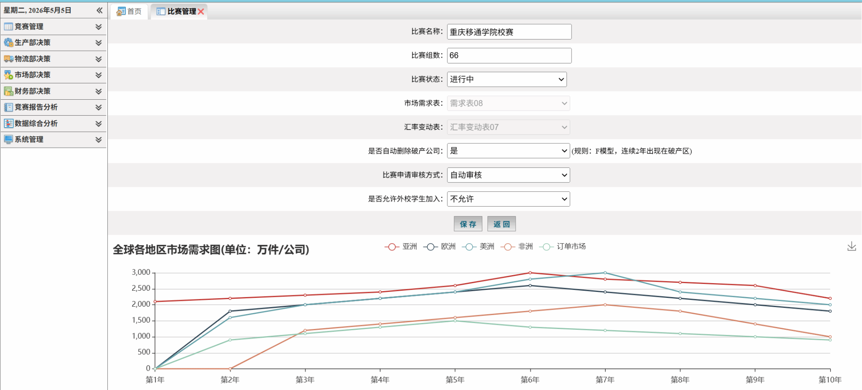Open 是否自动删除破产公司 dropdown

click(x=508, y=151)
